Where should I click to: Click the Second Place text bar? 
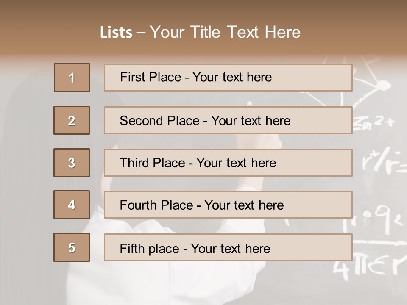pyautogui.click(x=228, y=120)
